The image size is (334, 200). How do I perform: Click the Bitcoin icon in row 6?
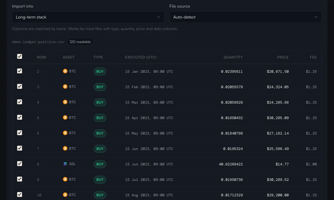click(65, 133)
